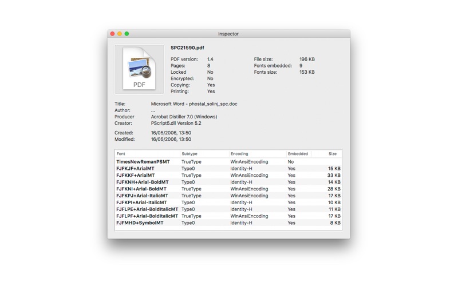
Task: Sort the table by Font column header
Action: 148,154
